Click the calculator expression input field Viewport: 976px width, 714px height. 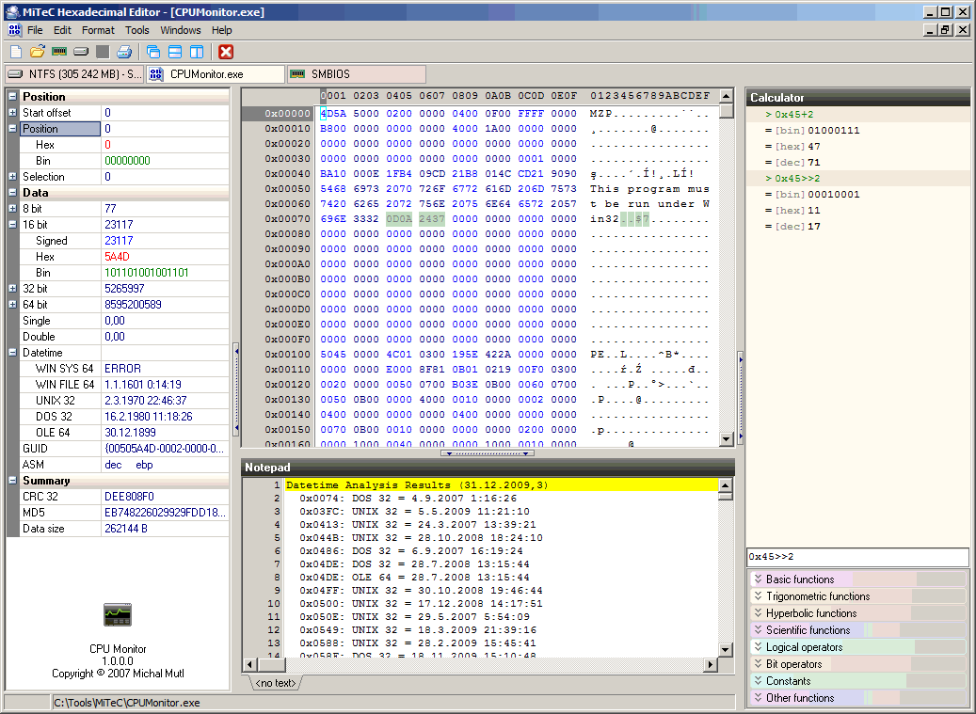tap(856, 557)
